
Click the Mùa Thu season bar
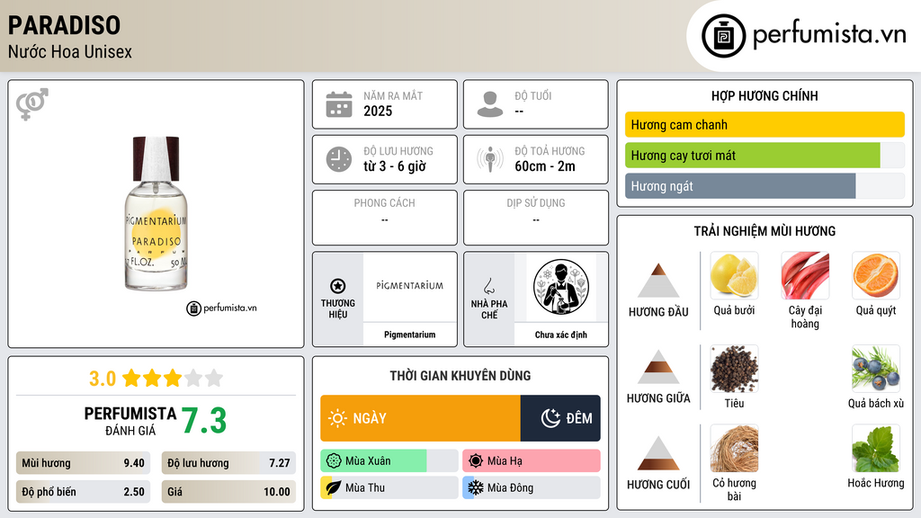389,487
